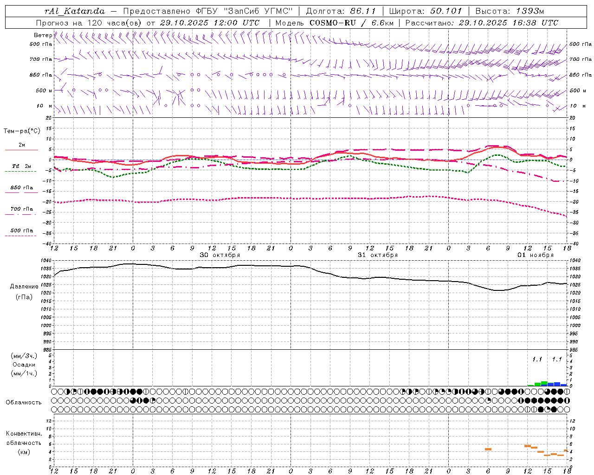Screen dimensions: 594x475
Task: Click the Облачность cloud cover row label
Action: [x=24, y=402]
